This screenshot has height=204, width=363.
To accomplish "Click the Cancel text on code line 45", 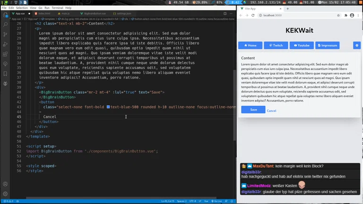I will (50, 117).
